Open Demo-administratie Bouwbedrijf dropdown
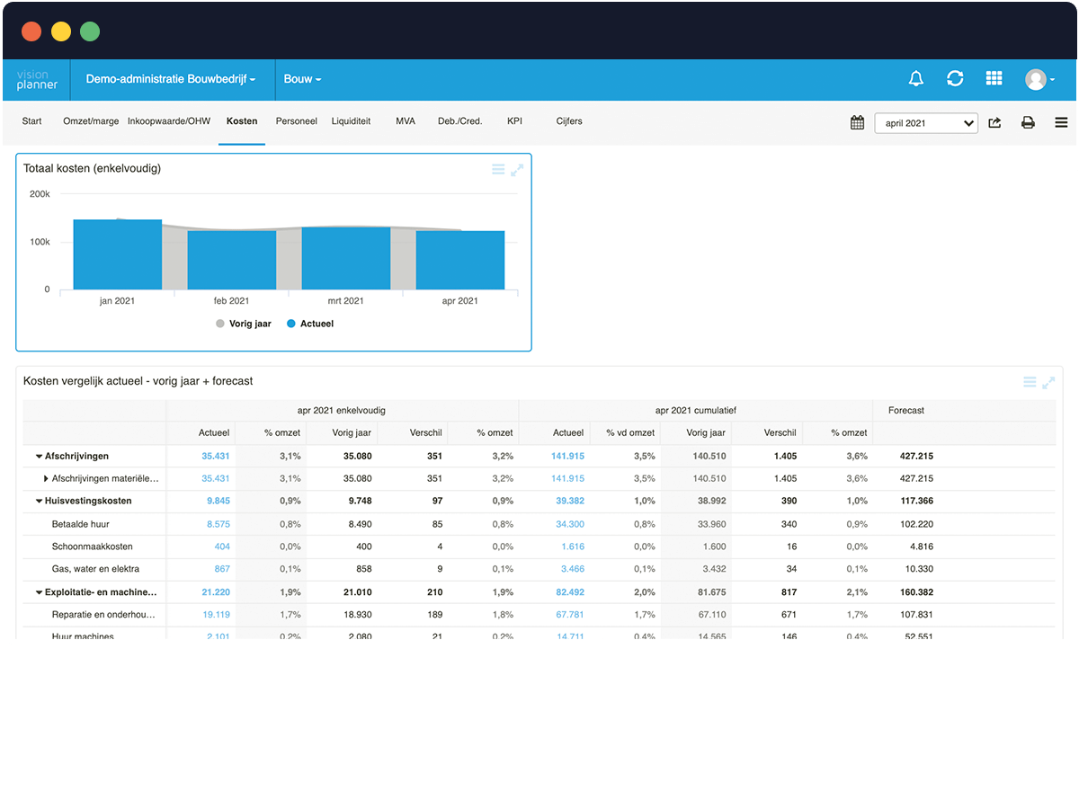The width and height of the screenshot is (1079, 809). point(171,79)
